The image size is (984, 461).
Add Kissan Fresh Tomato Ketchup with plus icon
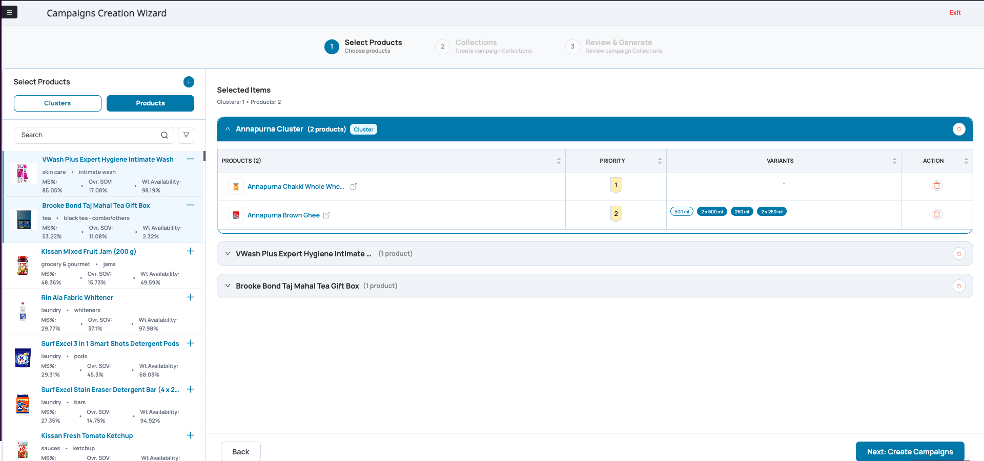[x=191, y=435]
